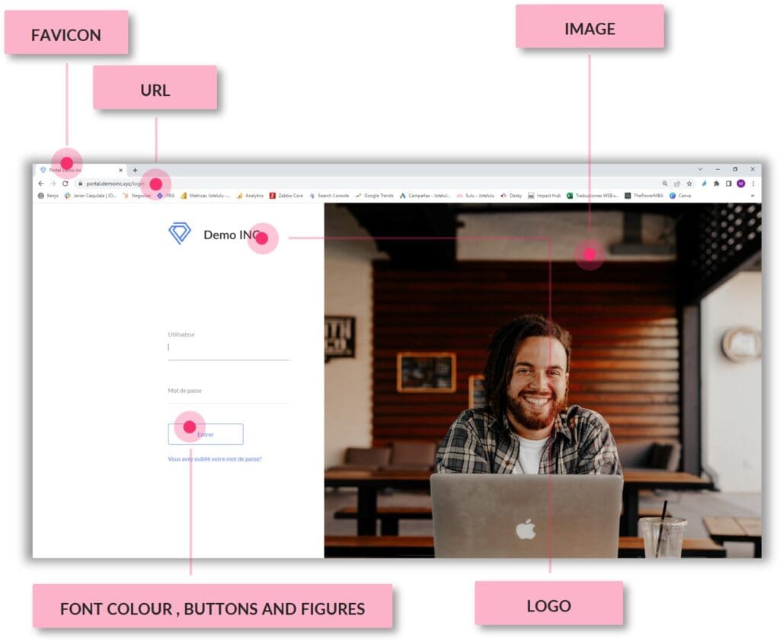The height and width of the screenshot is (642, 780).
Task: Reload the page with the refresh icon
Action: click(65, 184)
